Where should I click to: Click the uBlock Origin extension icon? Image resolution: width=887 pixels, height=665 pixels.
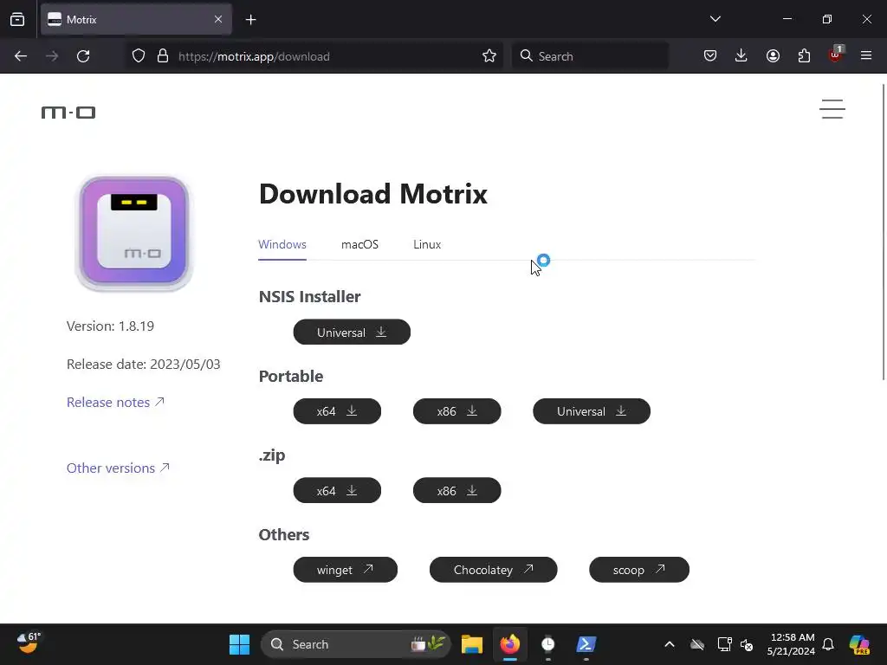tap(836, 55)
